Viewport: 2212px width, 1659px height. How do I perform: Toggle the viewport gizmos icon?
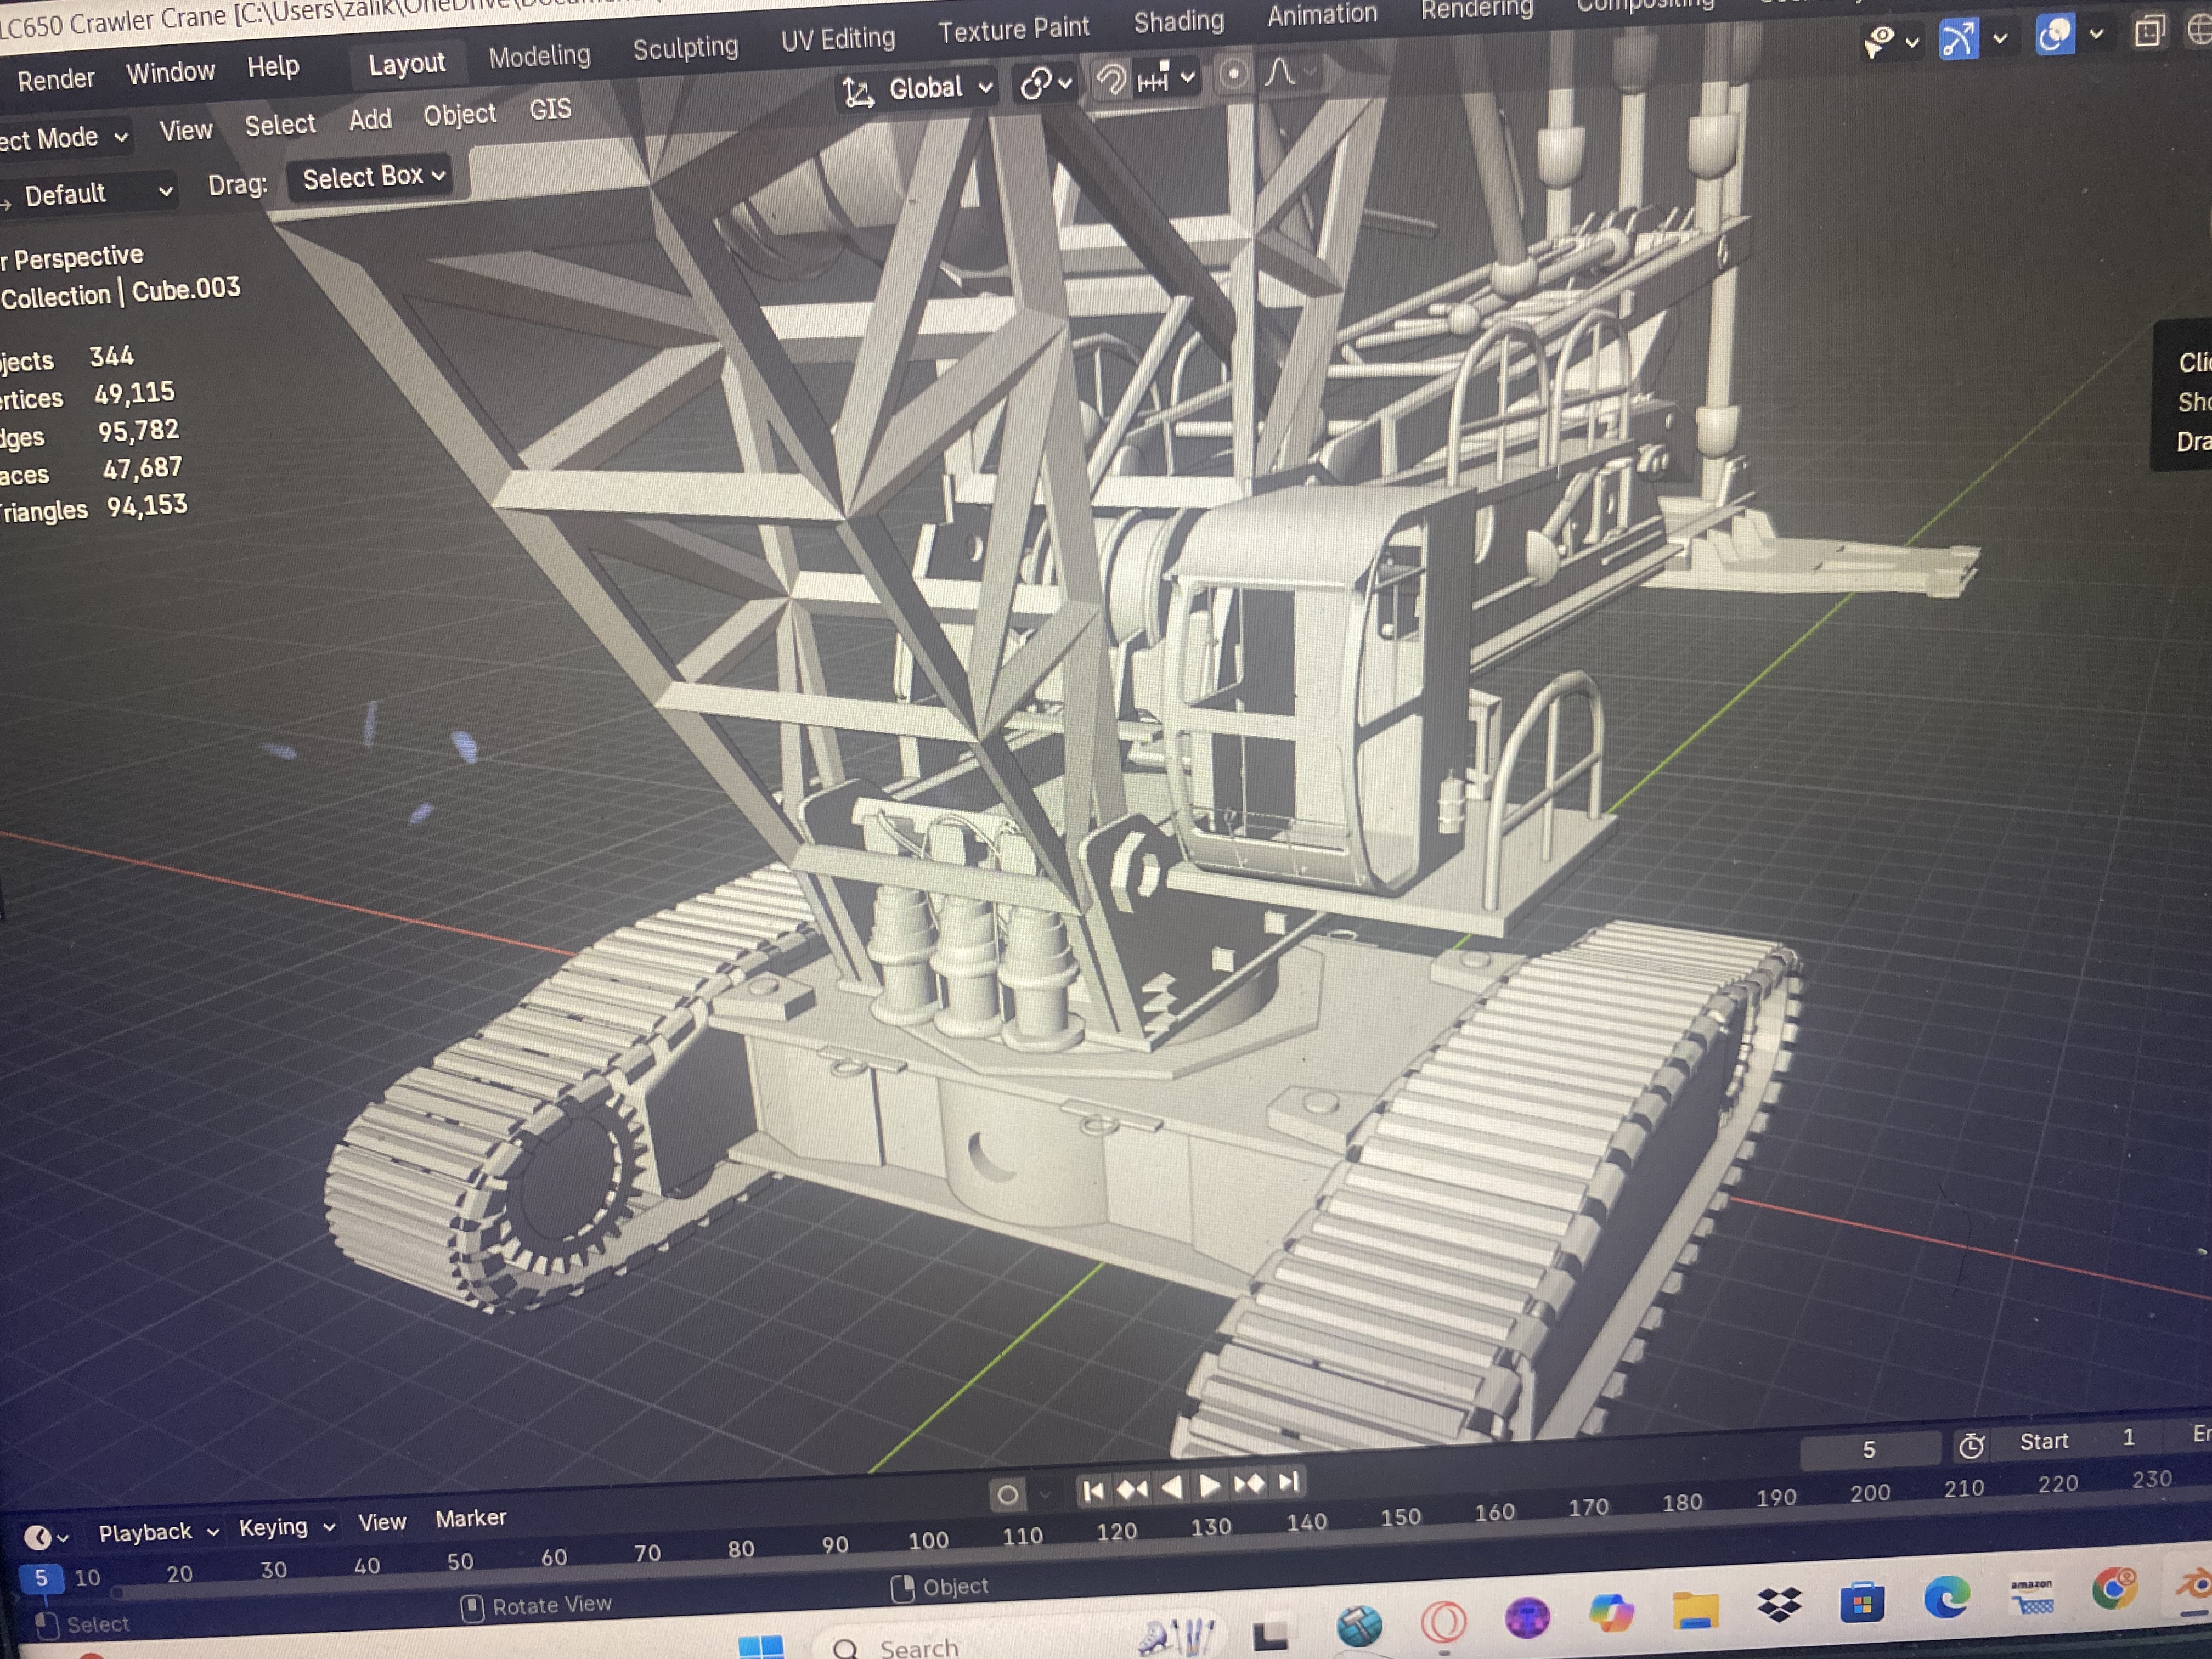[1957, 38]
